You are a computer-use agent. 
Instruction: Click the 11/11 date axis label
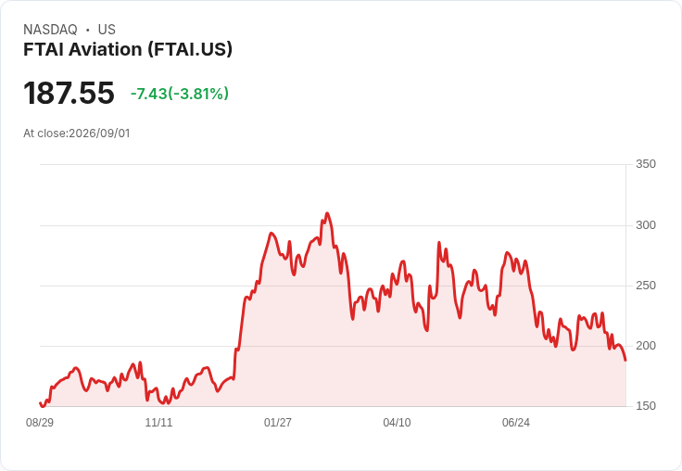pyautogui.click(x=158, y=423)
